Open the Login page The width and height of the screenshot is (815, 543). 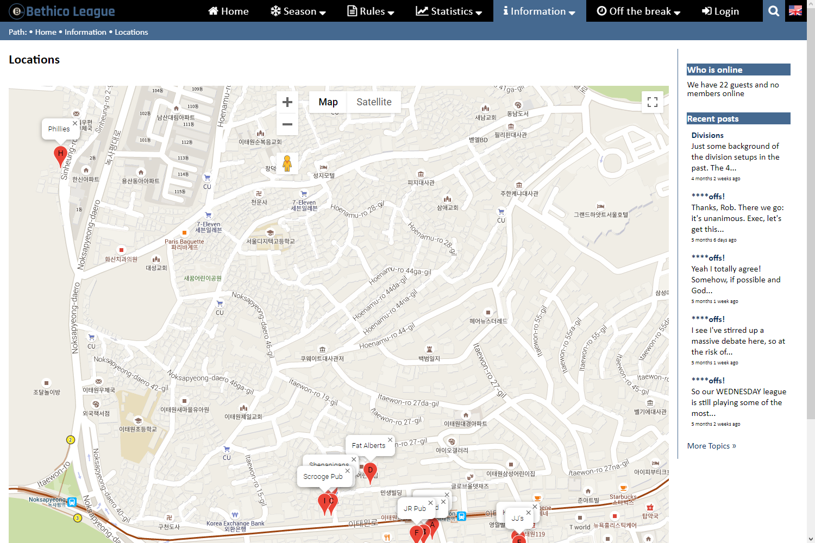(720, 11)
